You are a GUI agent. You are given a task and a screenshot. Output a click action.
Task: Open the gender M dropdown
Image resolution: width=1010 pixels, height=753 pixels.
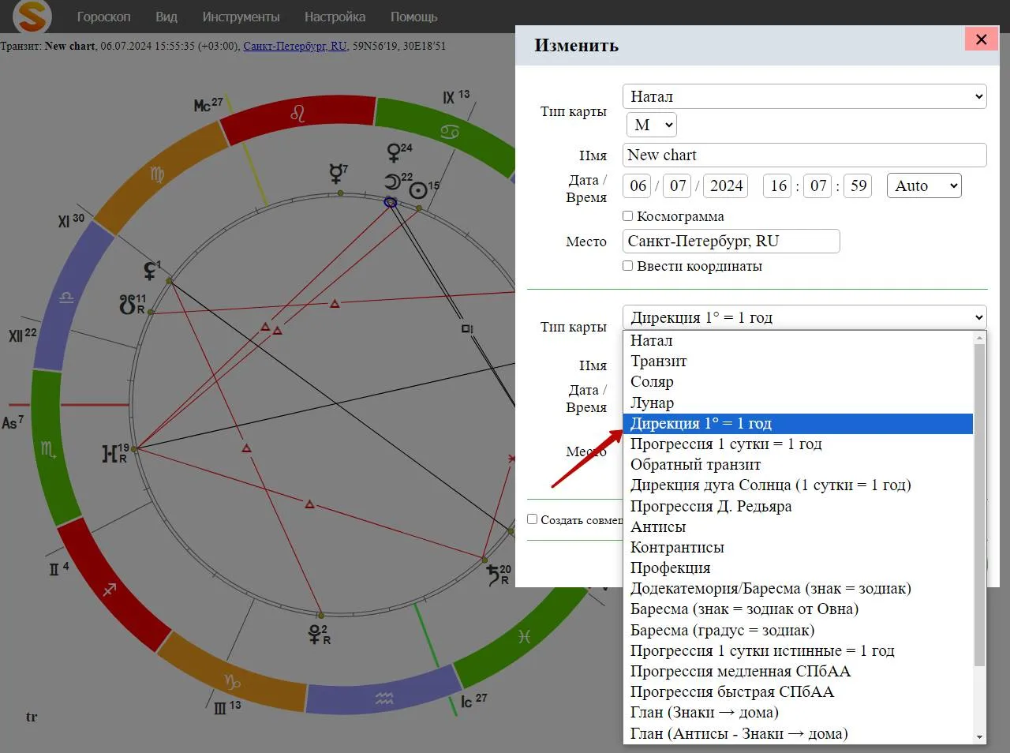(x=651, y=125)
